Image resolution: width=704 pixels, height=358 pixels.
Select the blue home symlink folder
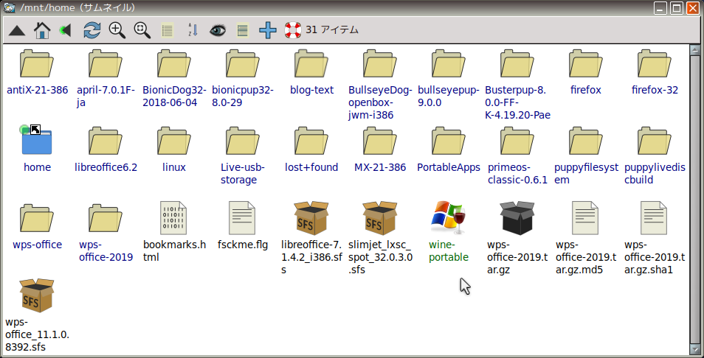pyautogui.click(x=36, y=140)
